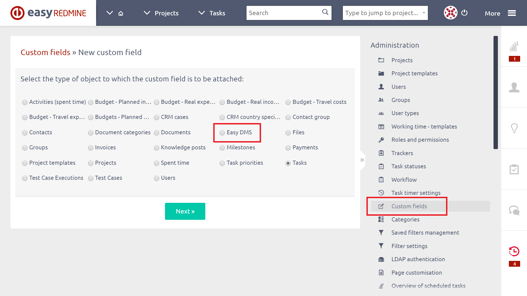Viewport: 527px width, 296px height.
Task: Open the activity feed sidebar icon
Action: [514, 46]
